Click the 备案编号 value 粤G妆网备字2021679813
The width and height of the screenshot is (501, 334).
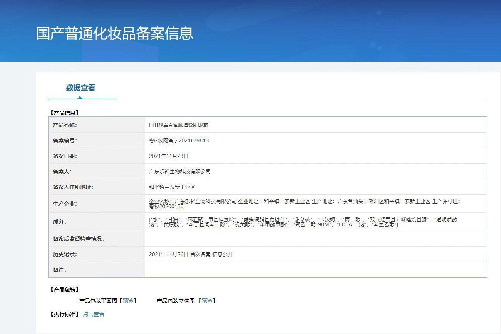tap(179, 140)
